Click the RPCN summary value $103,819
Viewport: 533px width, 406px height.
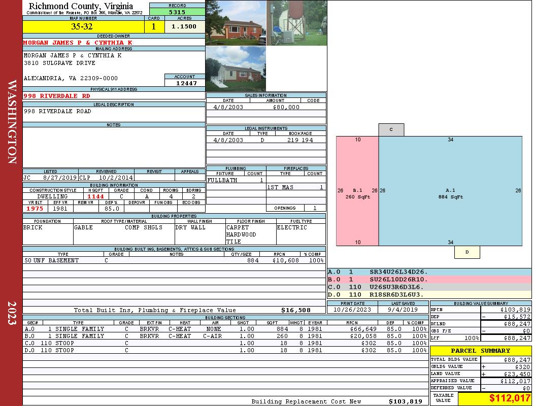click(515, 310)
